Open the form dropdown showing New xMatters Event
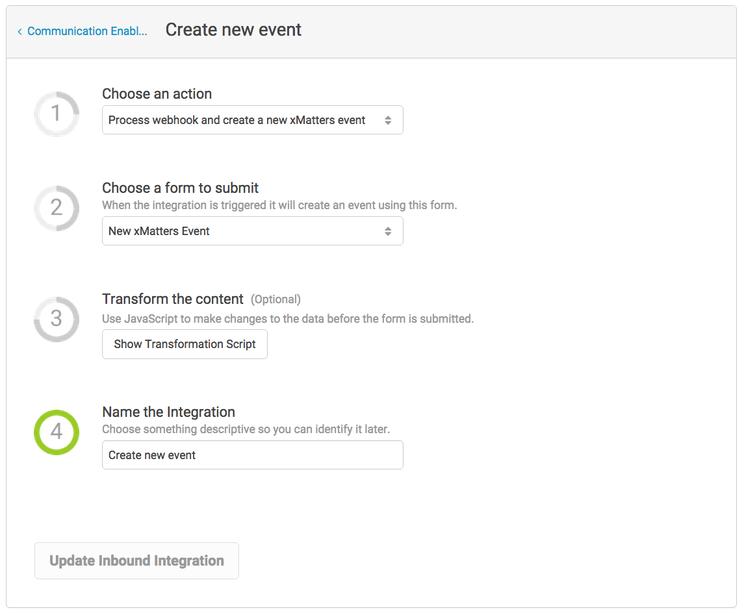 (x=252, y=231)
